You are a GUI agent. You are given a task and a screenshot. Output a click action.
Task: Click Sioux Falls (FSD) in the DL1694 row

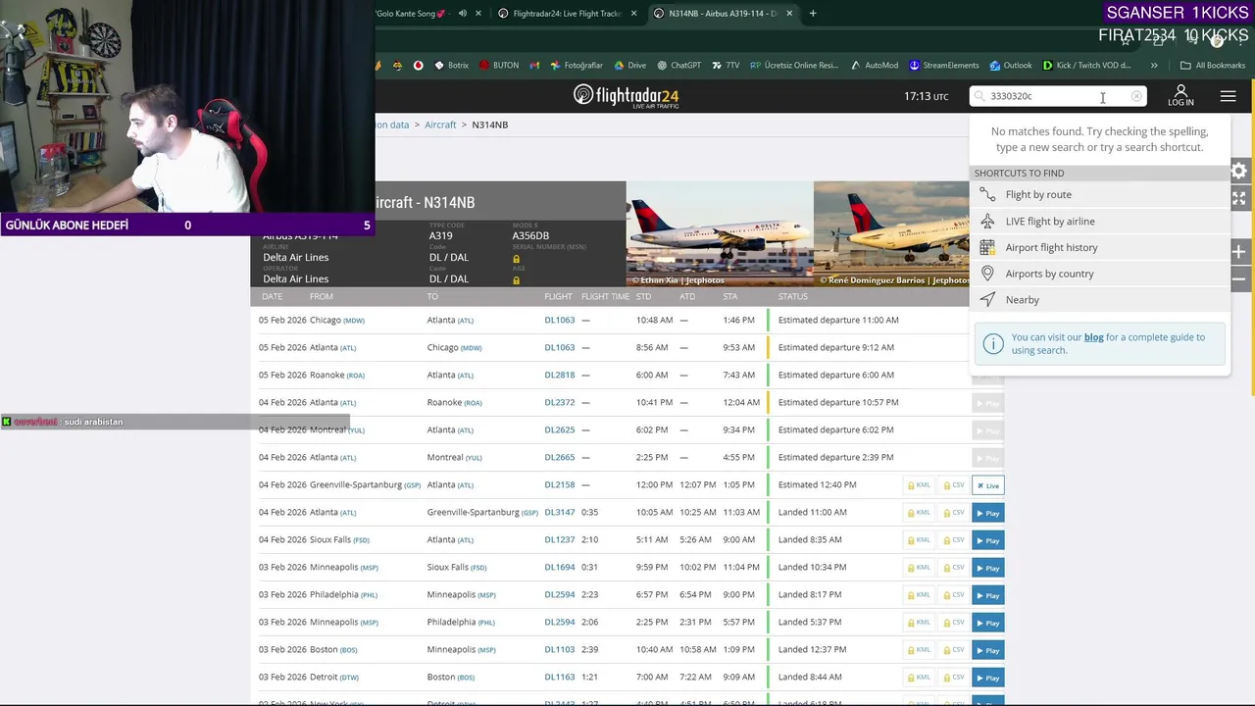457,567
